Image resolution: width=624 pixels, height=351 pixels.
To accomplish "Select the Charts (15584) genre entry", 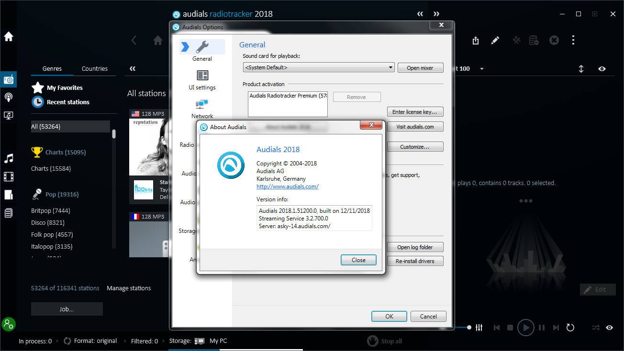I will tap(51, 168).
